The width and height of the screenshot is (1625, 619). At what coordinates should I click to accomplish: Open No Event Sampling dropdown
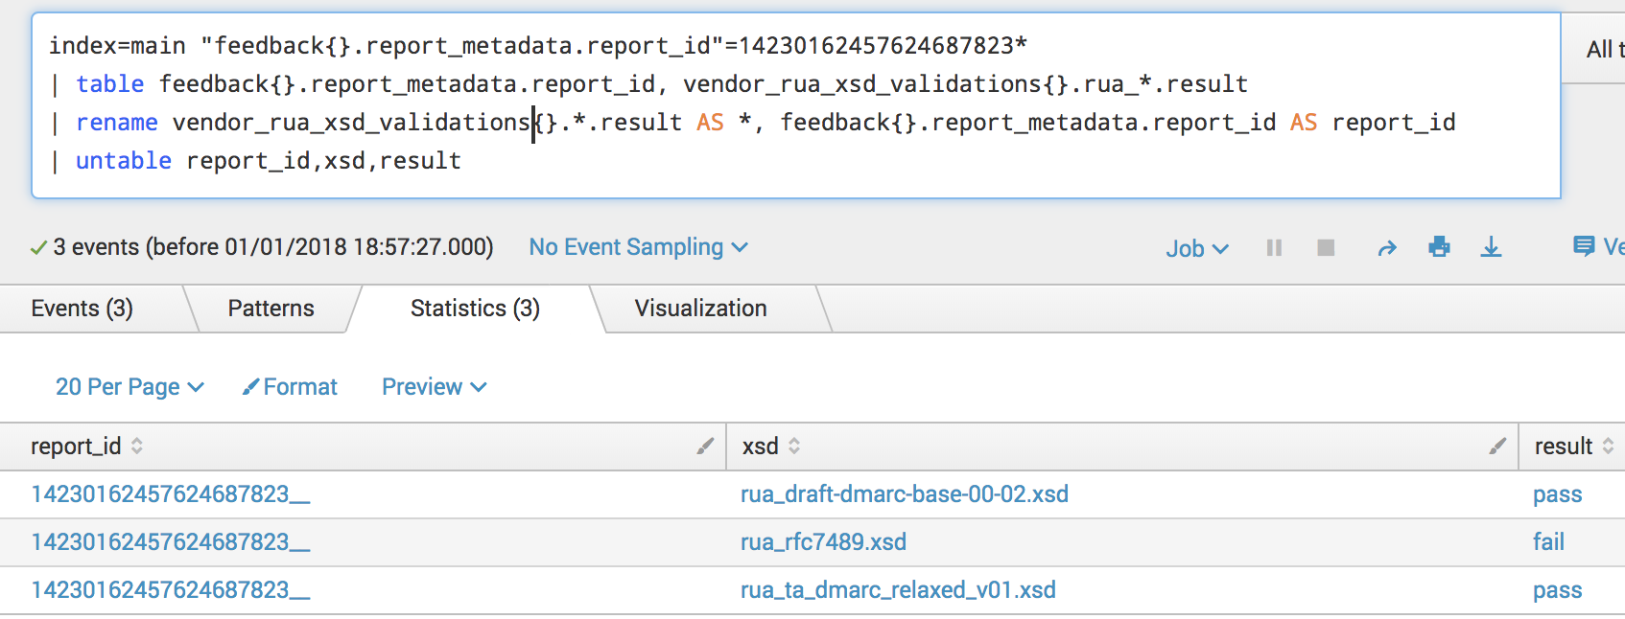coord(638,247)
